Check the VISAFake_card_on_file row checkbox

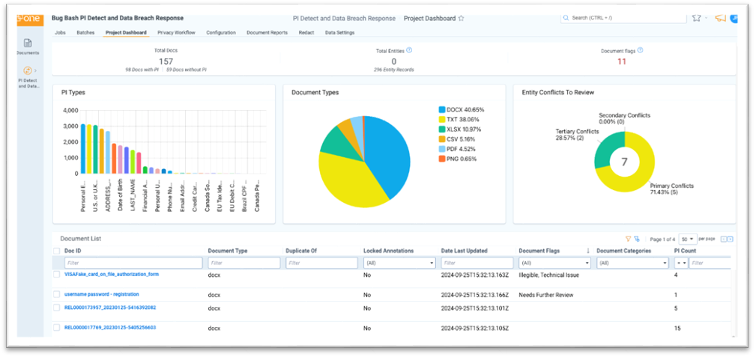56,274
